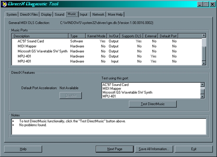217x157 pixels.
Task: Click Music Ports list scroll up arrow
Action: [204, 36]
